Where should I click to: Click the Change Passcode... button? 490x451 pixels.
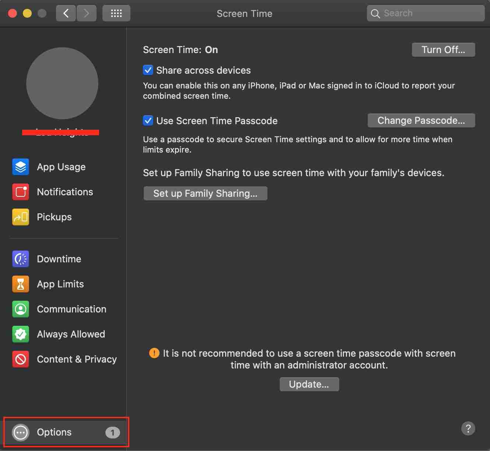(x=421, y=120)
